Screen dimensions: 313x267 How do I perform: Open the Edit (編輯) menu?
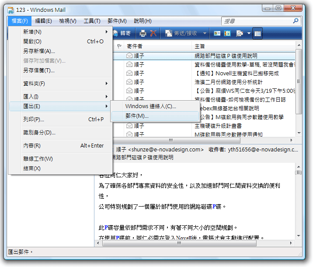(x=43, y=21)
